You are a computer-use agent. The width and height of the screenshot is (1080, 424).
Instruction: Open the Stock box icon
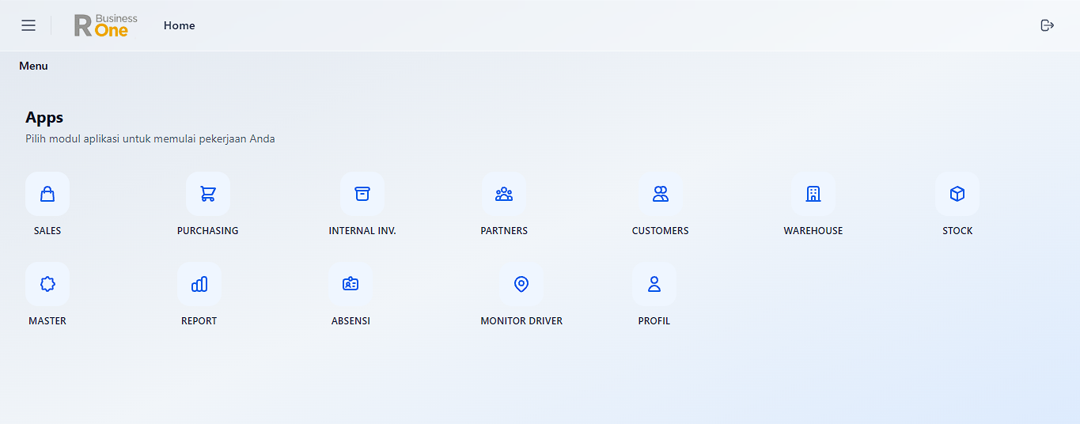[957, 194]
